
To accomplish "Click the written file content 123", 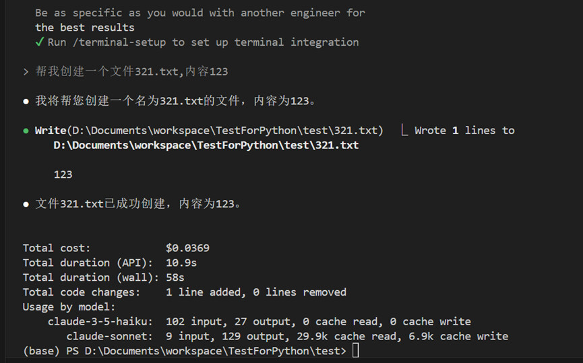I will tap(63, 174).
